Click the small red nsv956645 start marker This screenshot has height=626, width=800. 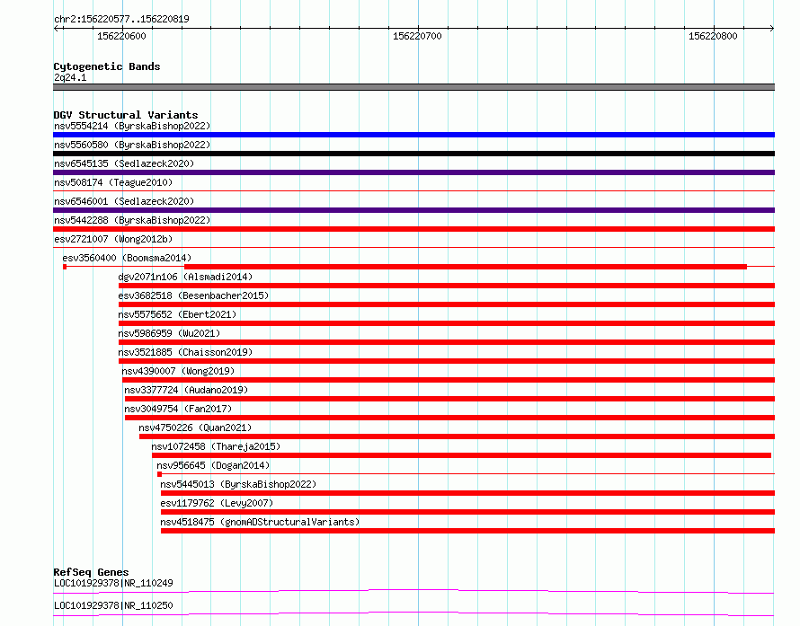(160, 474)
